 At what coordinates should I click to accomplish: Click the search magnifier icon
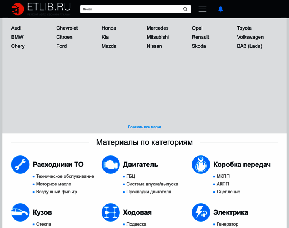pyautogui.click(x=185, y=9)
